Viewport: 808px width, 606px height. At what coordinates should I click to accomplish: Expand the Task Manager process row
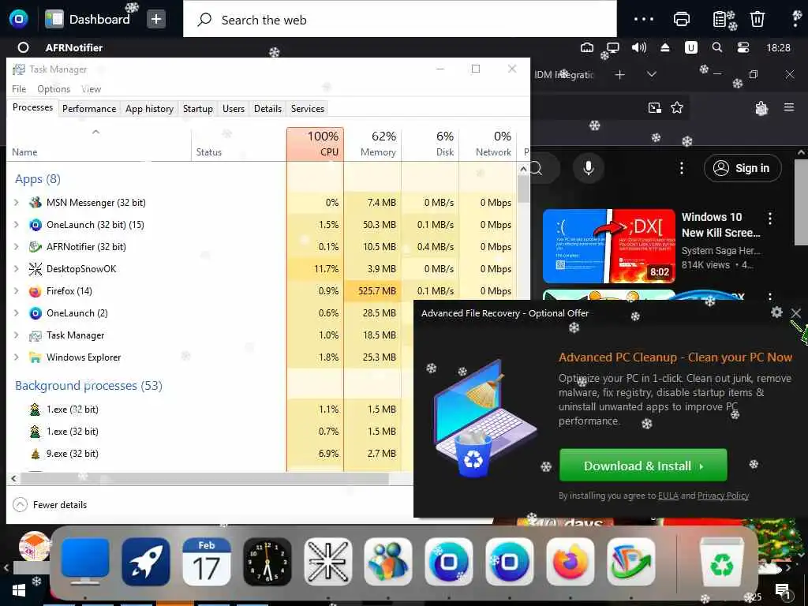[x=16, y=335]
